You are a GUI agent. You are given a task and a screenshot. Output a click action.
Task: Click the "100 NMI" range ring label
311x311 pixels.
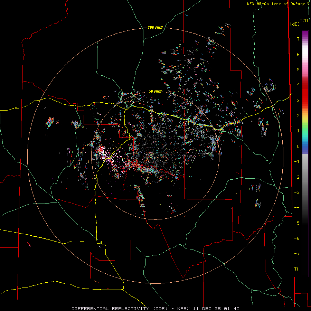click(x=155, y=27)
